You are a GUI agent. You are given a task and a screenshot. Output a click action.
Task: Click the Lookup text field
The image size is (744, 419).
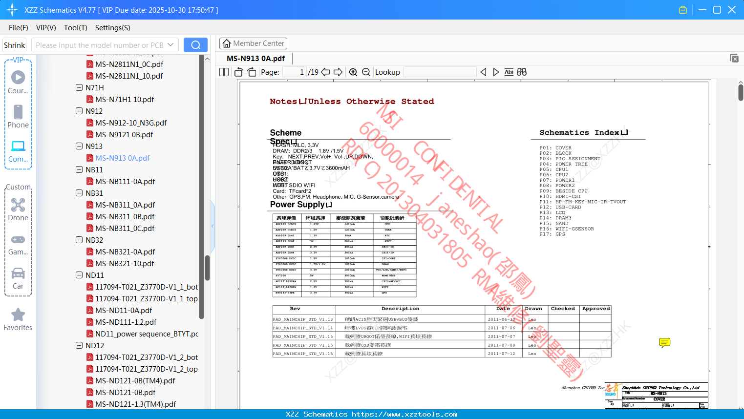[440, 72]
